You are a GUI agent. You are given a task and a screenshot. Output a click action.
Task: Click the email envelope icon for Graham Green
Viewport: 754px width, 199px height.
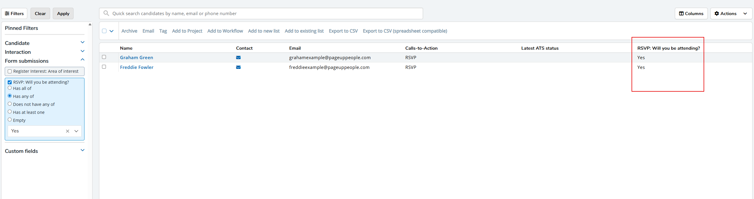click(238, 58)
